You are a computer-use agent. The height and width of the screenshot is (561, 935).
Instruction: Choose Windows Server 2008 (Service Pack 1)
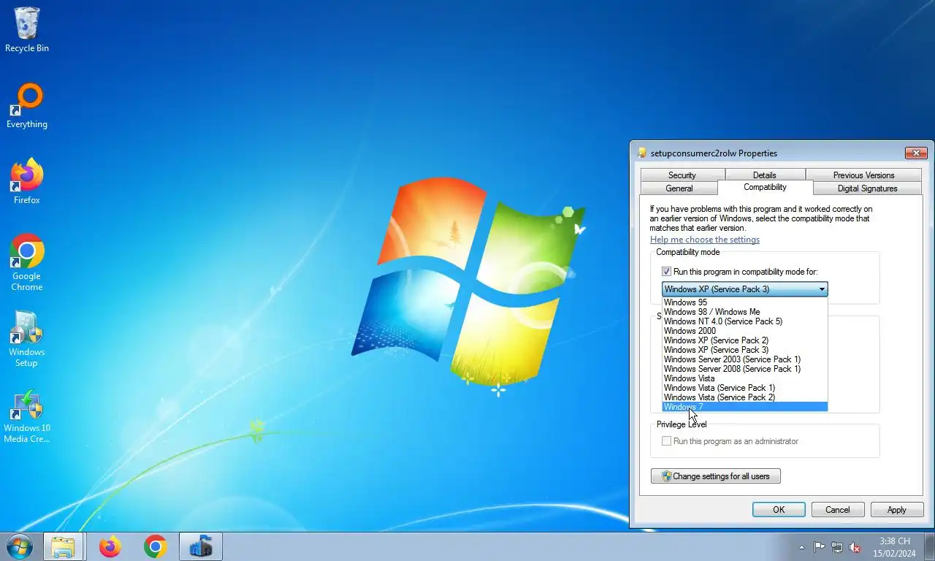[x=744, y=369]
